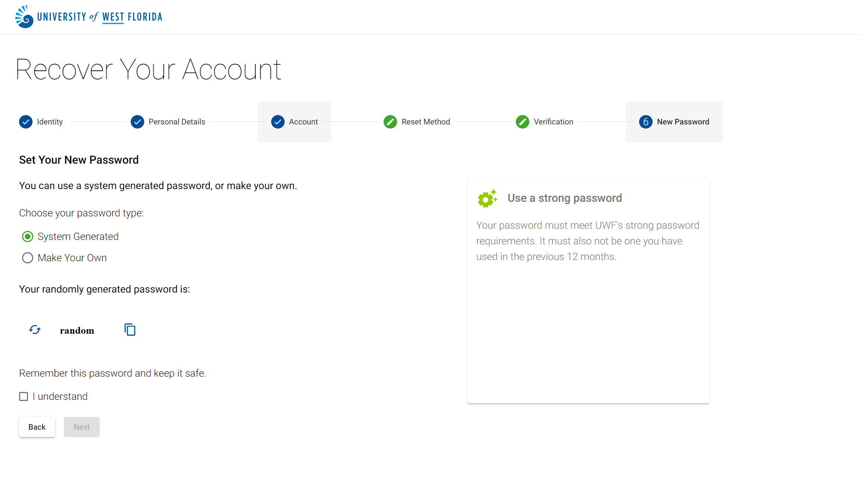Regenerate the random password with refresh icon
The width and height of the screenshot is (861, 485).
tap(35, 330)
